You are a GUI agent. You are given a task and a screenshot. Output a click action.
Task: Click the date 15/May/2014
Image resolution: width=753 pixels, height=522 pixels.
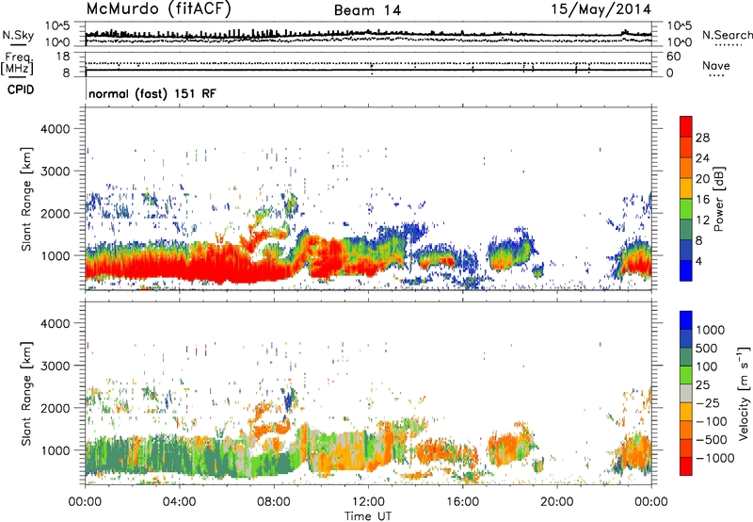[601, 8]
